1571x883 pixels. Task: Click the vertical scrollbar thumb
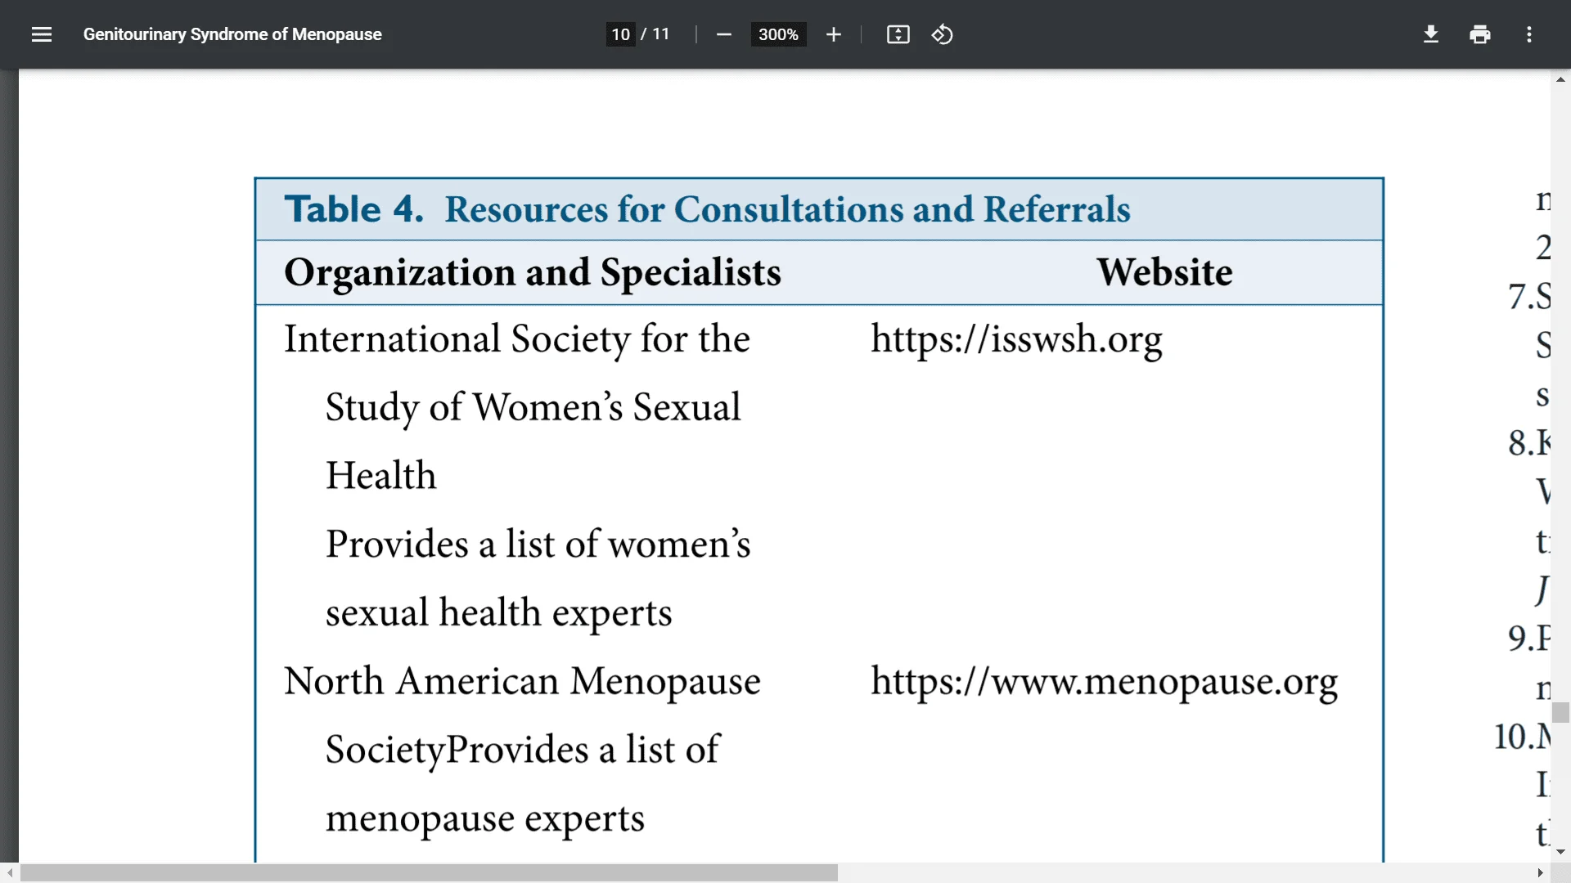click(x=1560, y=712)
